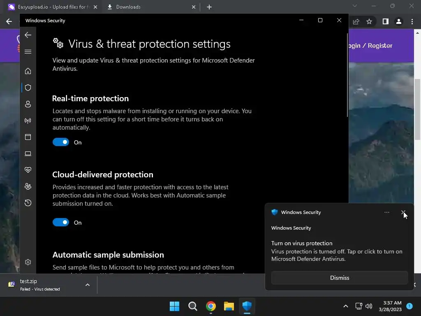Screen dimensions: 421x316
Task: Open Firewall & network protection icon
Action: pos(28,121)
